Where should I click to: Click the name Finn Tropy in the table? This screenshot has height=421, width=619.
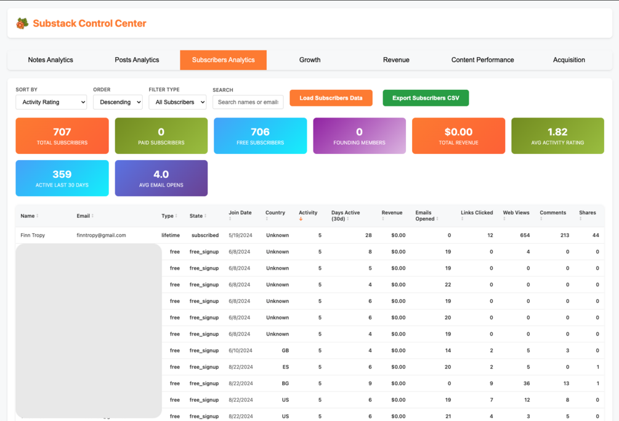tap(33, 235)
